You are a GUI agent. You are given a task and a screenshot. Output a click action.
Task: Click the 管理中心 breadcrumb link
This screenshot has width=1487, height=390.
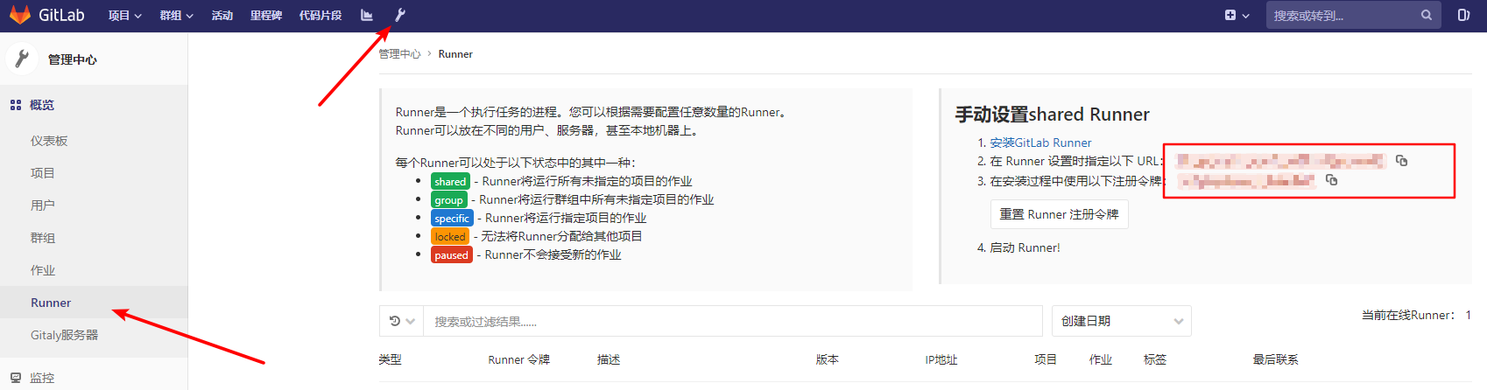pos(399,54)
